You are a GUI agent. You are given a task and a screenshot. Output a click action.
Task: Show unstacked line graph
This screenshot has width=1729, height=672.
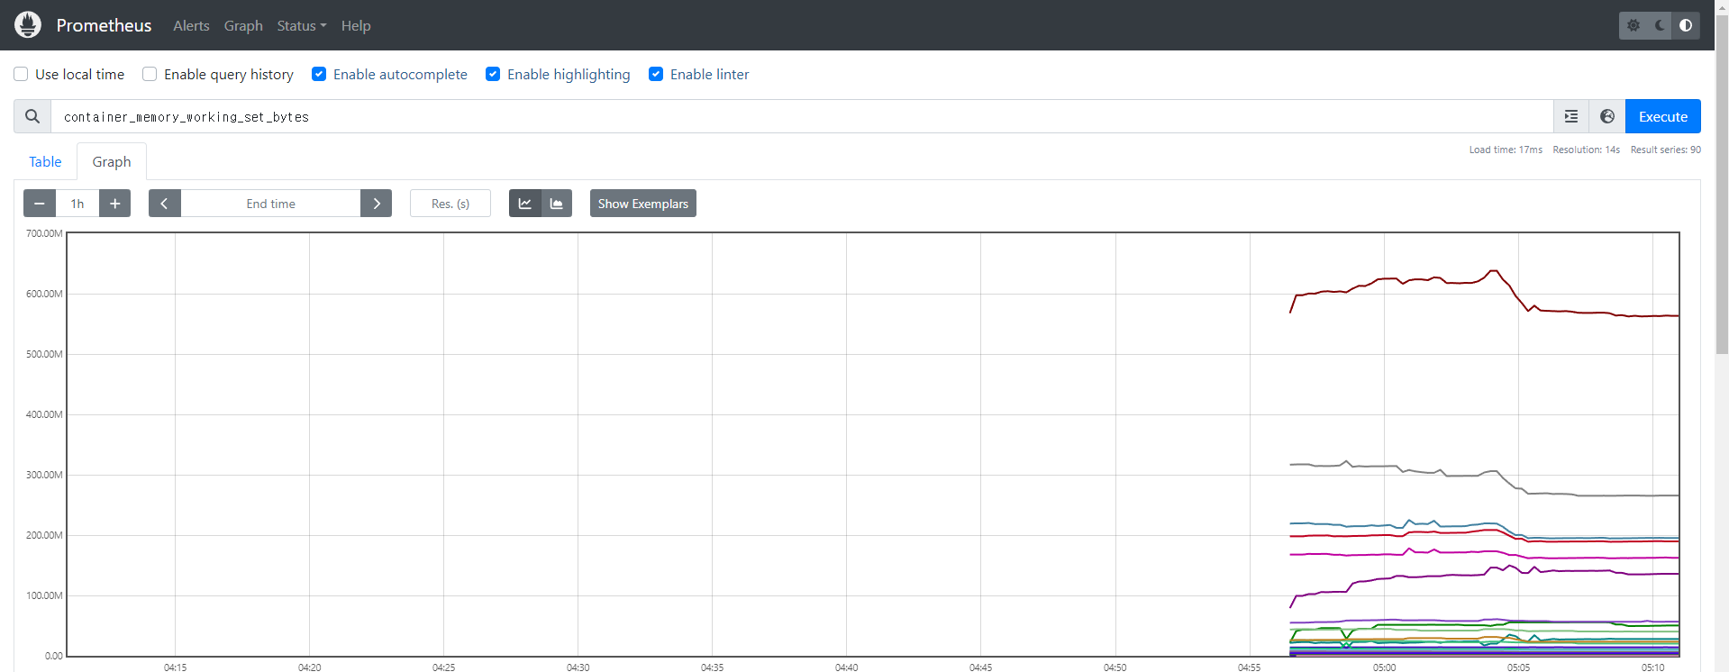524,204
